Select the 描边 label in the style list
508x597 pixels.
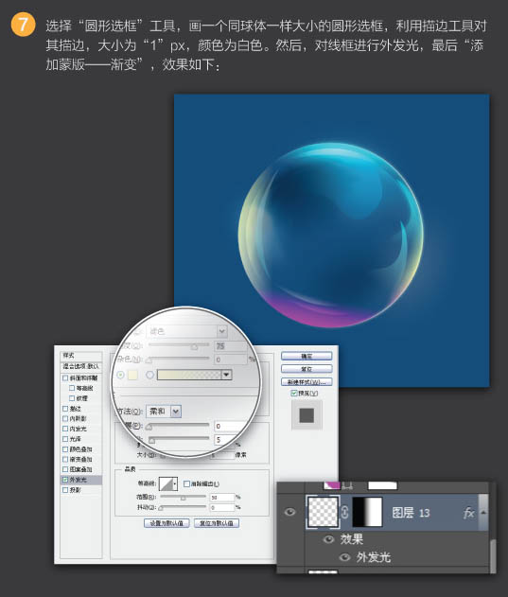(x=75, y=409)
